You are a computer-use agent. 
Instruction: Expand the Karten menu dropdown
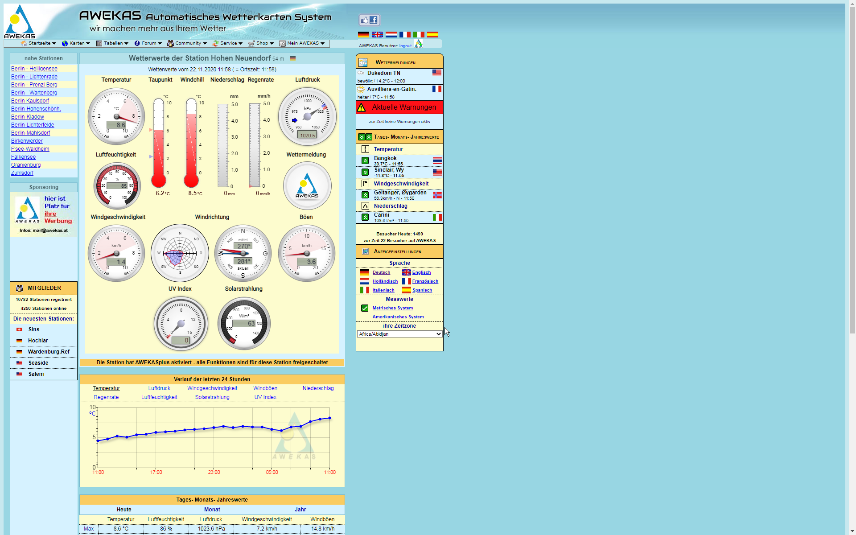pyautogui.click(x=76, y=43)
